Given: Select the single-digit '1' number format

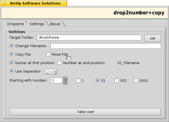Looking at the screenshot, I should (78, 80).
